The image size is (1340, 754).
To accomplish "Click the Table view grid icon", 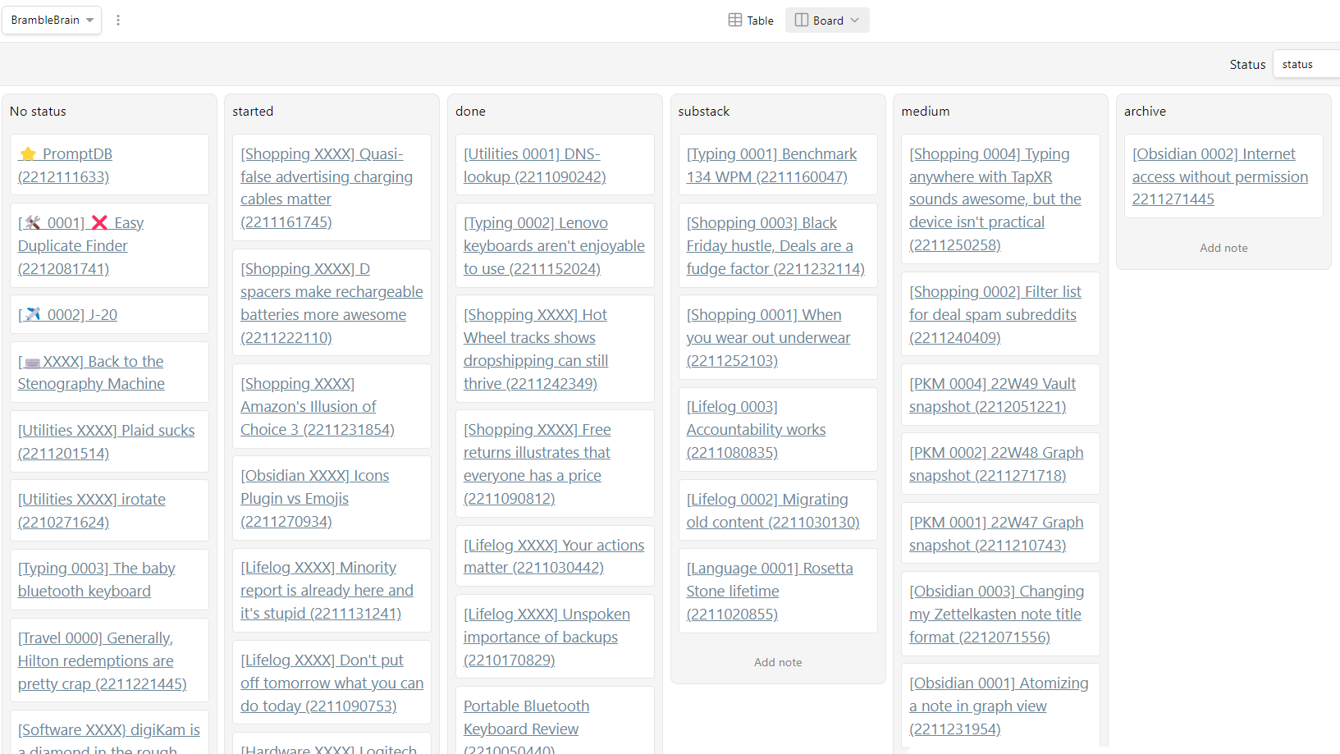I will (735, 21).
